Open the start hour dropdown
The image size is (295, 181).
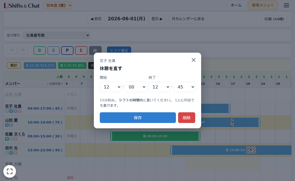pos(110,87)
